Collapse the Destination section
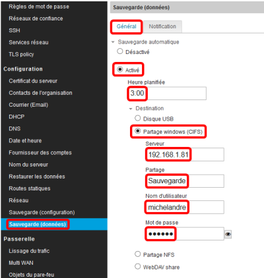Screen dimensions: 264x278 [131, 109]
